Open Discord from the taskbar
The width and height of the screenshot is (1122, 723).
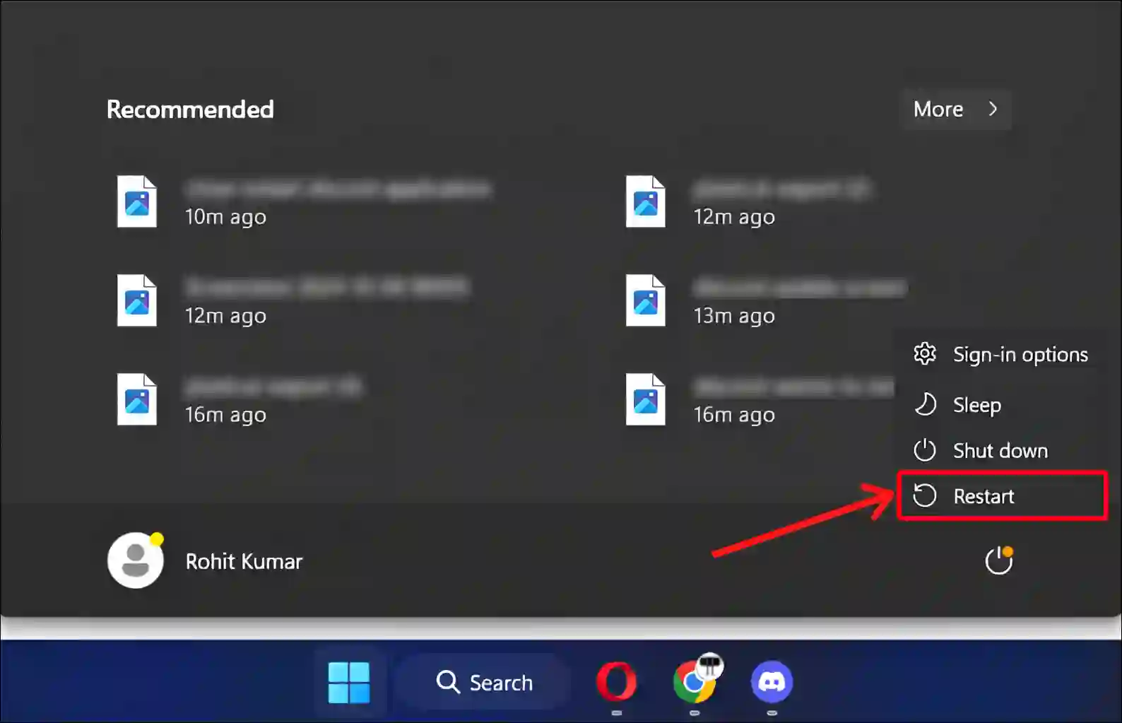pyautogui.click(x=772, y=682)
